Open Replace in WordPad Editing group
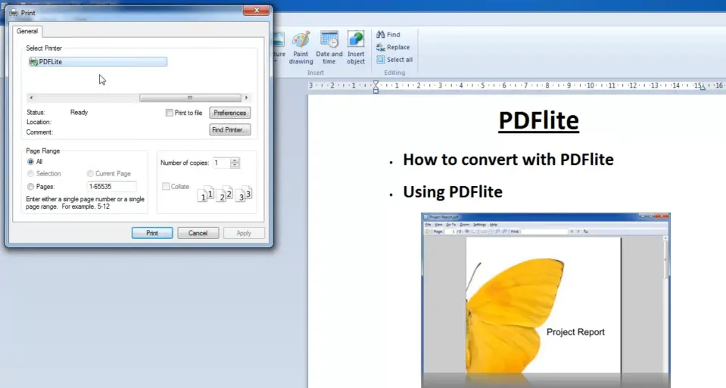Image resolution: width=726 pixels, height=388 pixels. click(x=393, y=47)
